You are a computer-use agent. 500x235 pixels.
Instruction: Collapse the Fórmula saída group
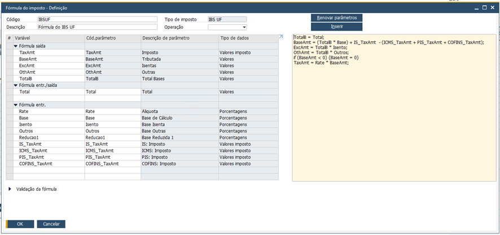(x=16, y=45)
